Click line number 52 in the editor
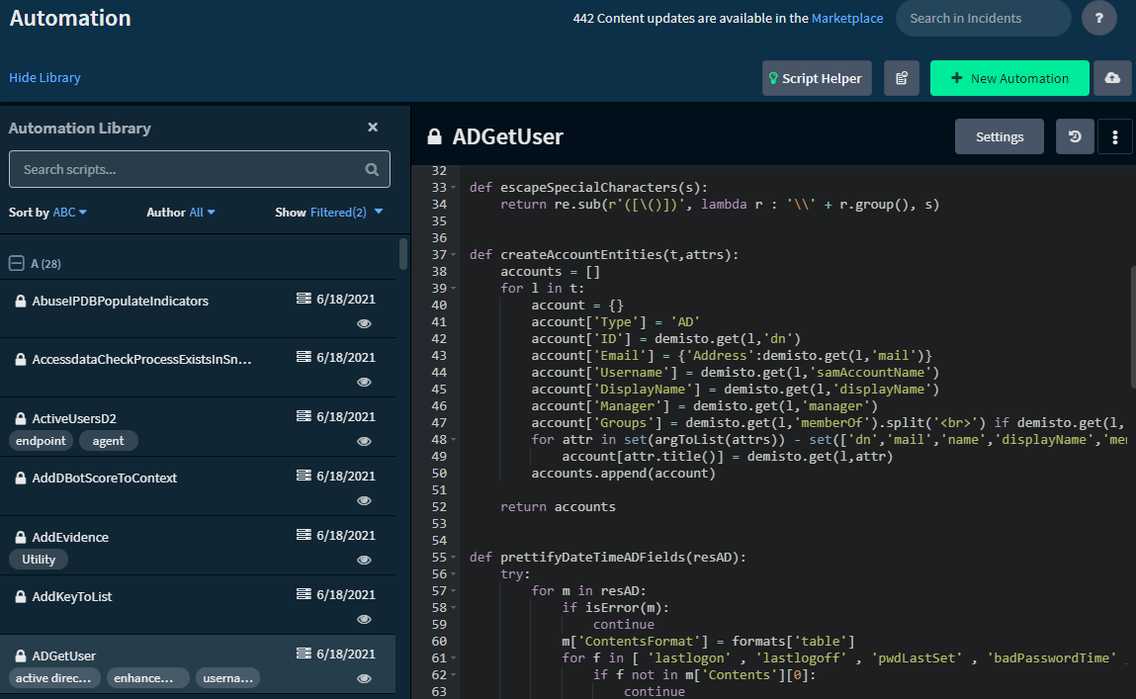This screenshot has height=699, width=1136. click(x=439, y=507)
